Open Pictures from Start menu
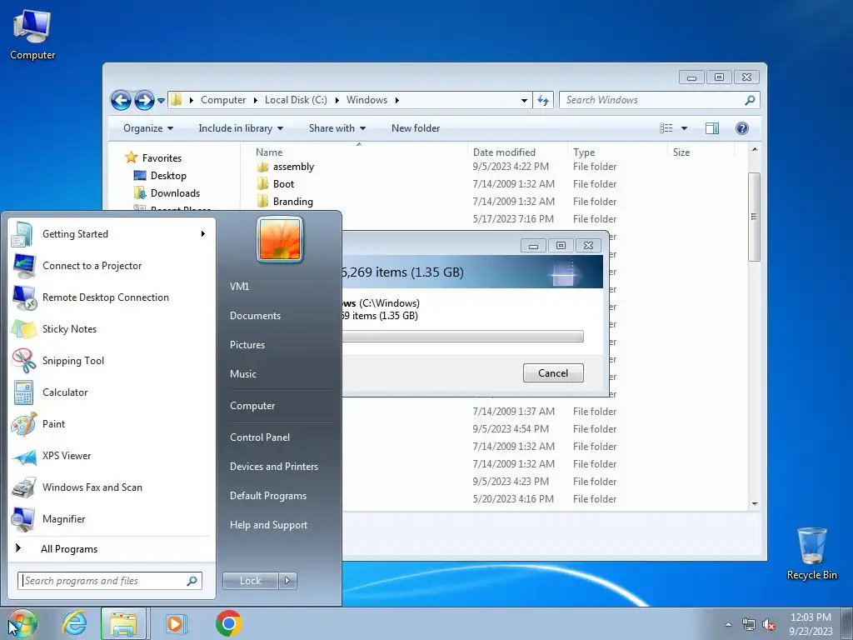This screenshot has height=640, width=853. (x=247, y=345)
